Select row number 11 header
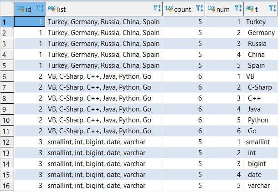The width and height of the screenshot is (278, 192). click(x=7, y=131)
